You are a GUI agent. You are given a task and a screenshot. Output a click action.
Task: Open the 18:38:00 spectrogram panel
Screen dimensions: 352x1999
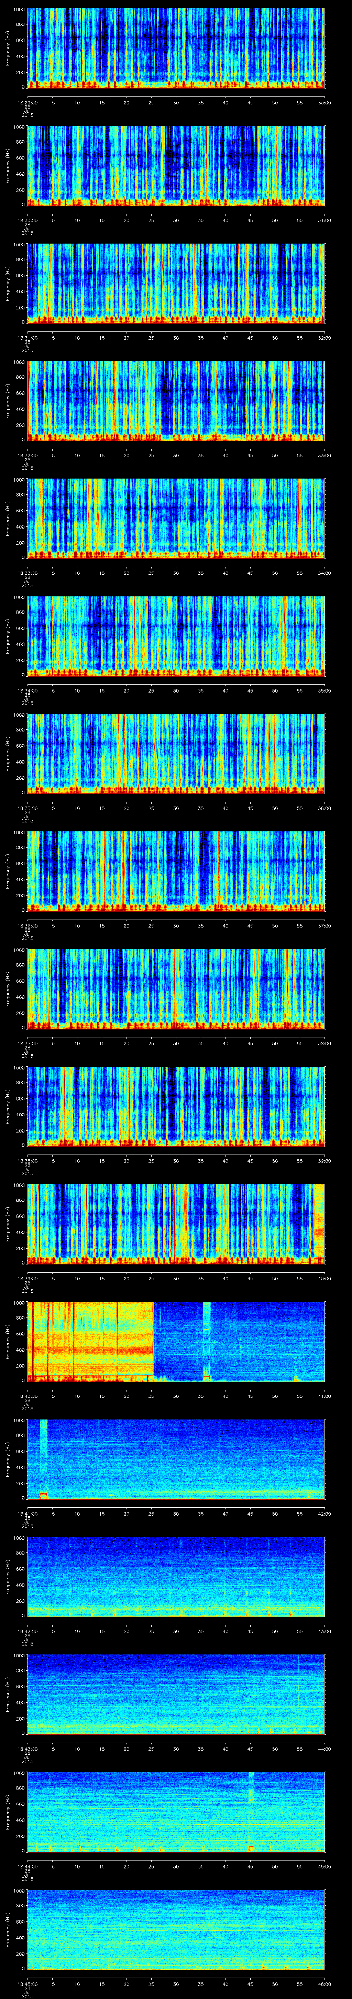coord(176,1106)
